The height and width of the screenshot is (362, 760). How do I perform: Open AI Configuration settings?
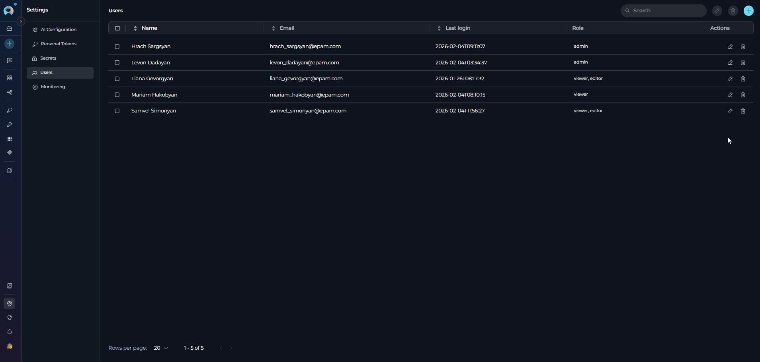(x=59, y=29)
